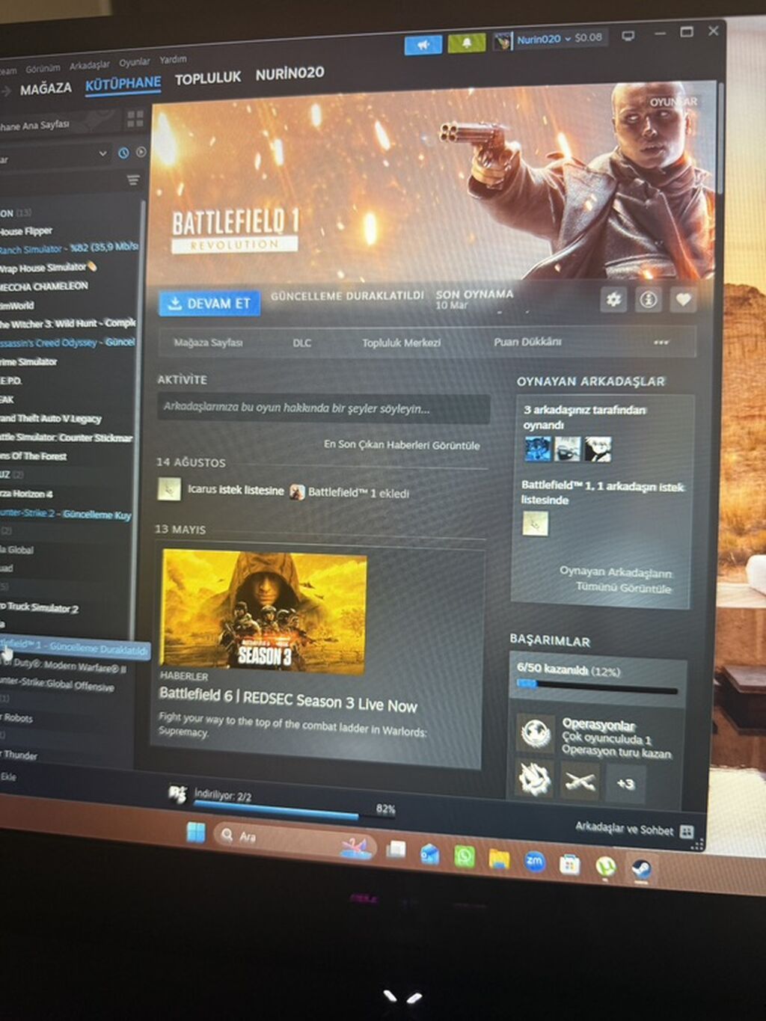This screenshot has height=1021, width=766.
Task: Open the Oyunlar menu
Action: [x=135, y=62]
